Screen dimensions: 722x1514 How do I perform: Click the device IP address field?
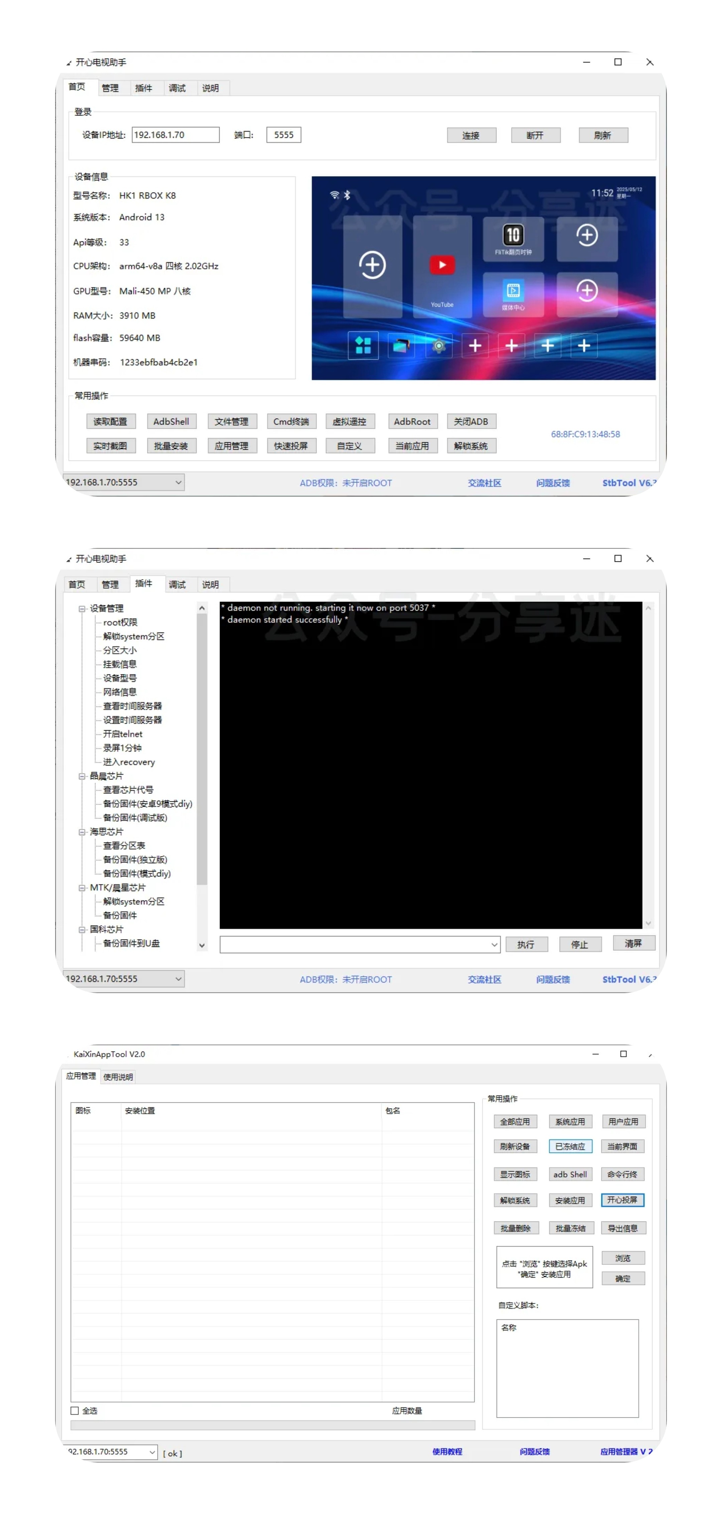point(175,135)
